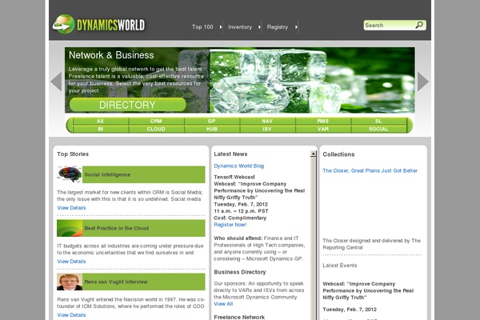Expand the Inventory menu arrow

click(259, 27)
